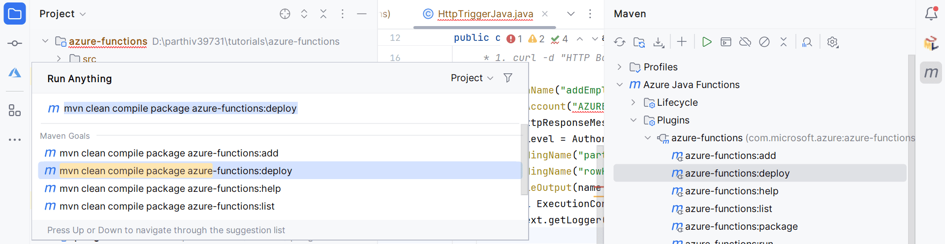
Task: Select azure-functions:help goal in Maven
Action: coord(731,191)
